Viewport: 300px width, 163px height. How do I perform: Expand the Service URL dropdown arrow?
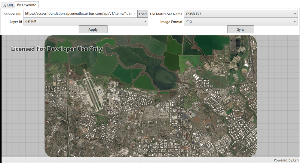pyautogui.click(x=134, y=14)
